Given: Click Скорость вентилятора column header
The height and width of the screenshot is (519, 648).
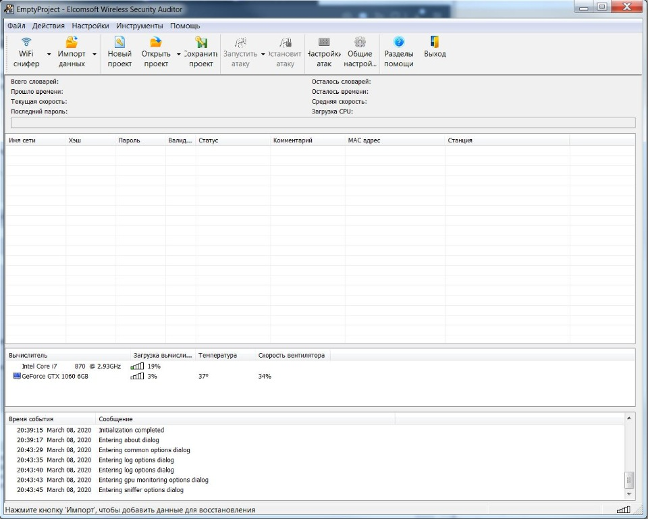Looking at the screenshot, I should (292, 355).
